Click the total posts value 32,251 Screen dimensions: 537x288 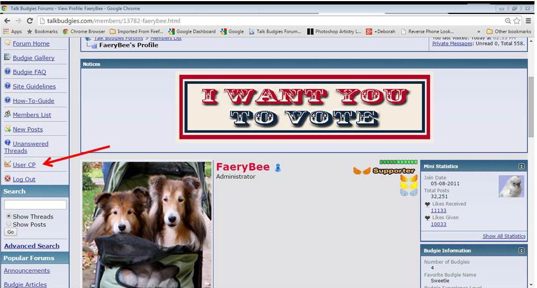439,196
